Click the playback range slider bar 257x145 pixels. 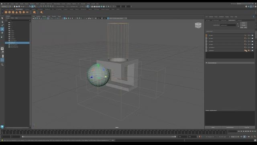coord(99,137)
